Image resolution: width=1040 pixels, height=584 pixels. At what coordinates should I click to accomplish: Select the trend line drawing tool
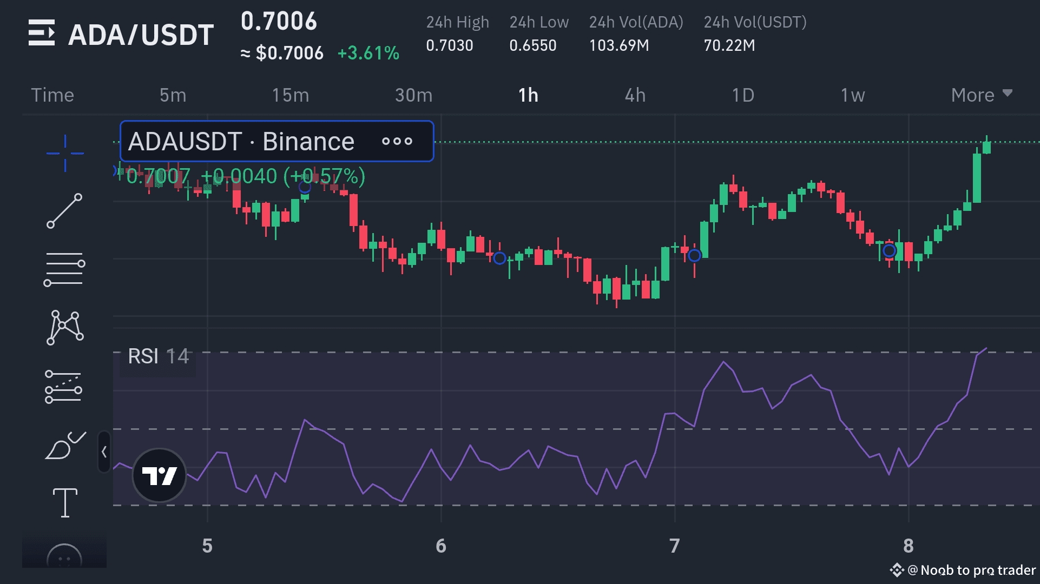pos(65,211)
